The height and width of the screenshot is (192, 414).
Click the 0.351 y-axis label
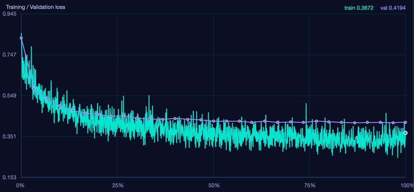(9, 137)
